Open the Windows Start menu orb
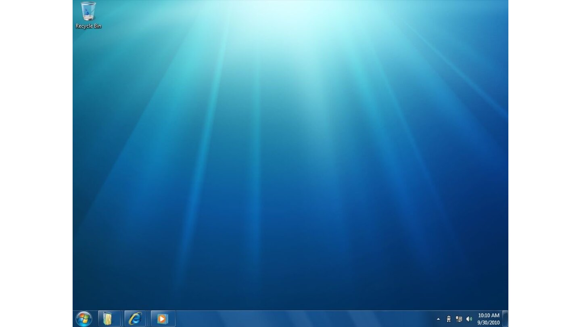Viewport: 581px width, 327px height. (84, 319)
